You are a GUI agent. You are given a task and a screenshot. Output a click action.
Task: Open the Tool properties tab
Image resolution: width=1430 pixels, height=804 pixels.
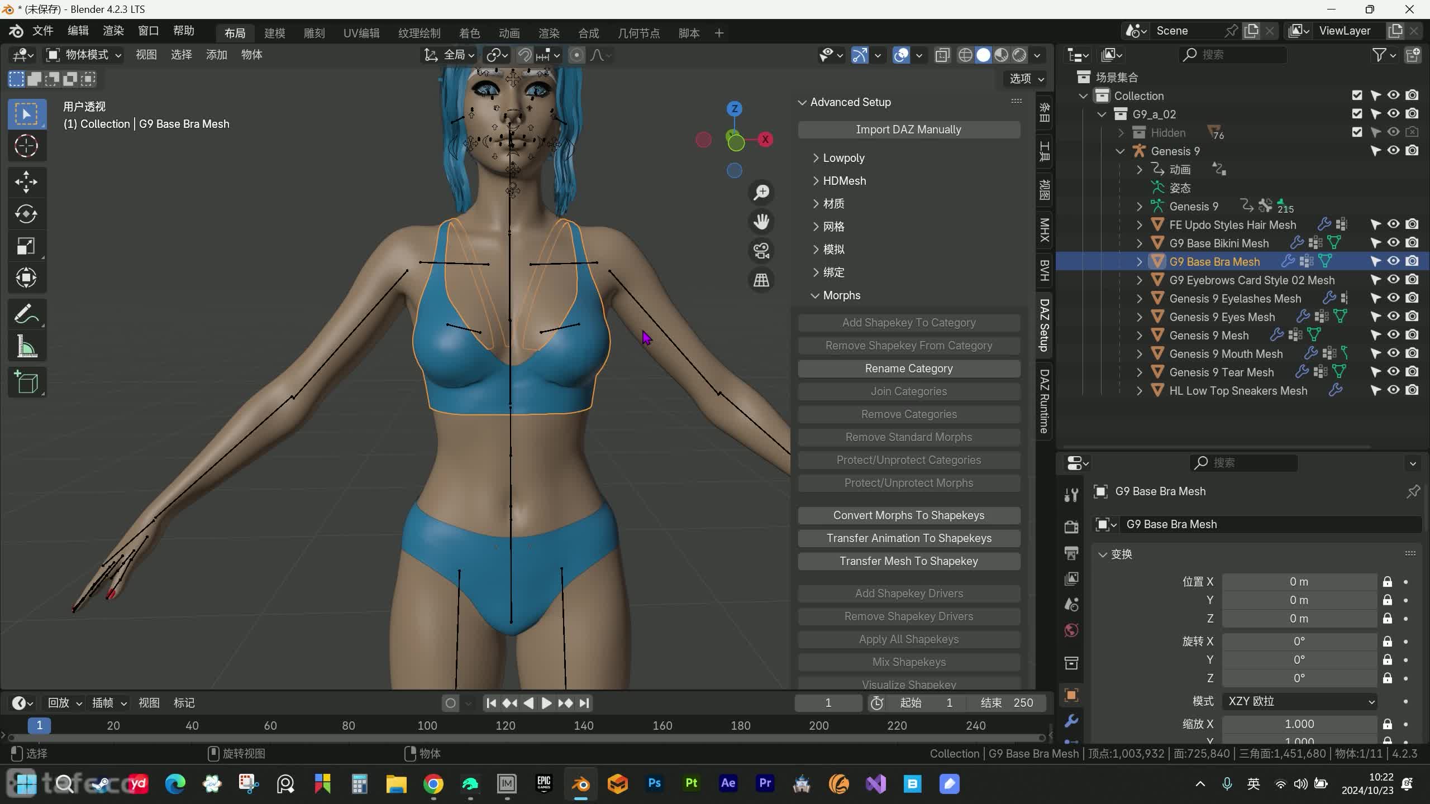(x=1071, y=495)
